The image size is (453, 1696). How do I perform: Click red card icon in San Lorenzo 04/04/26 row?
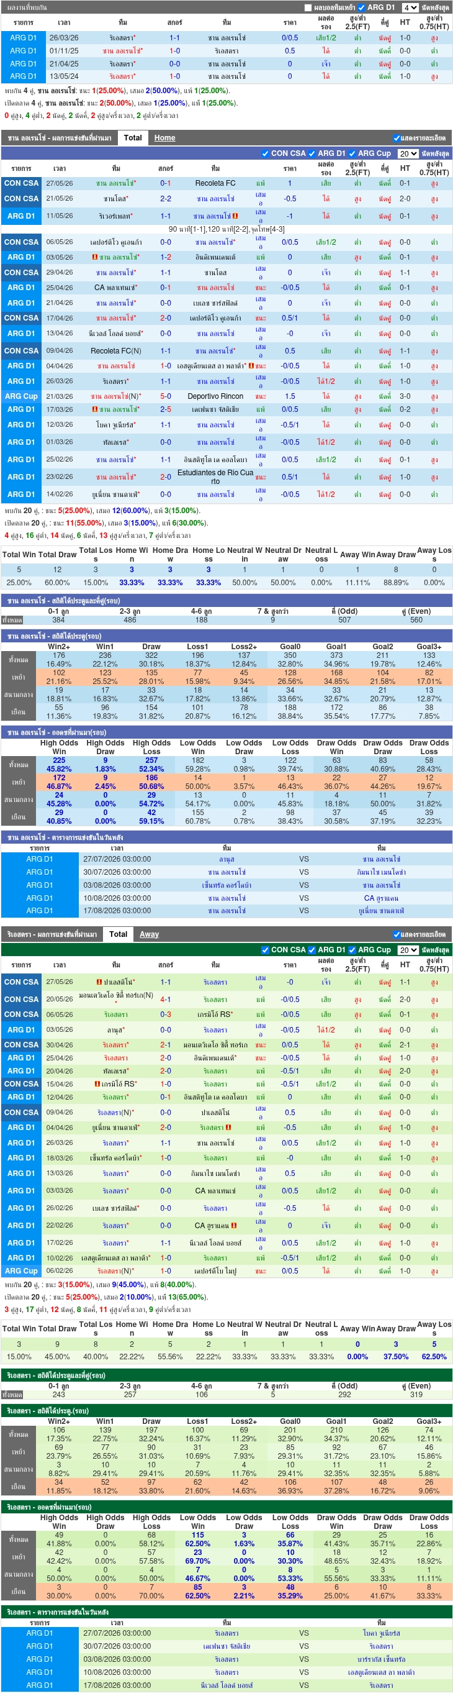click(251, 366)
